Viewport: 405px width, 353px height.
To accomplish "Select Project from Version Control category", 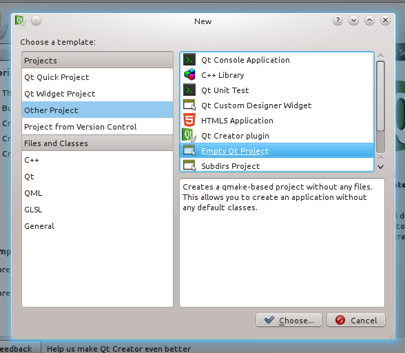I will (x=97, y=127).
